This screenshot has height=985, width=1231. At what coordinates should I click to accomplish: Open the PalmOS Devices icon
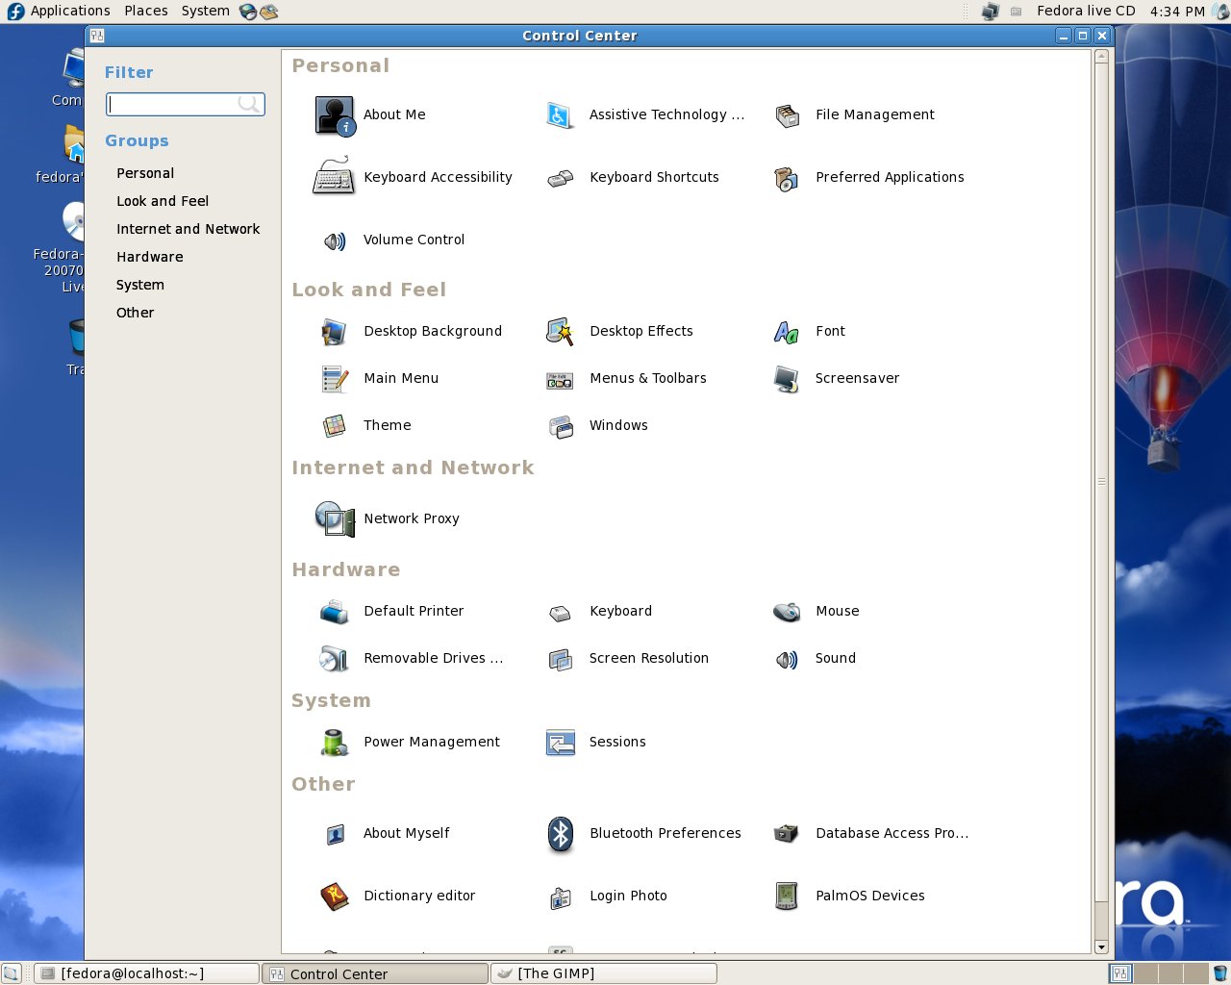click(x=787, y=897)
